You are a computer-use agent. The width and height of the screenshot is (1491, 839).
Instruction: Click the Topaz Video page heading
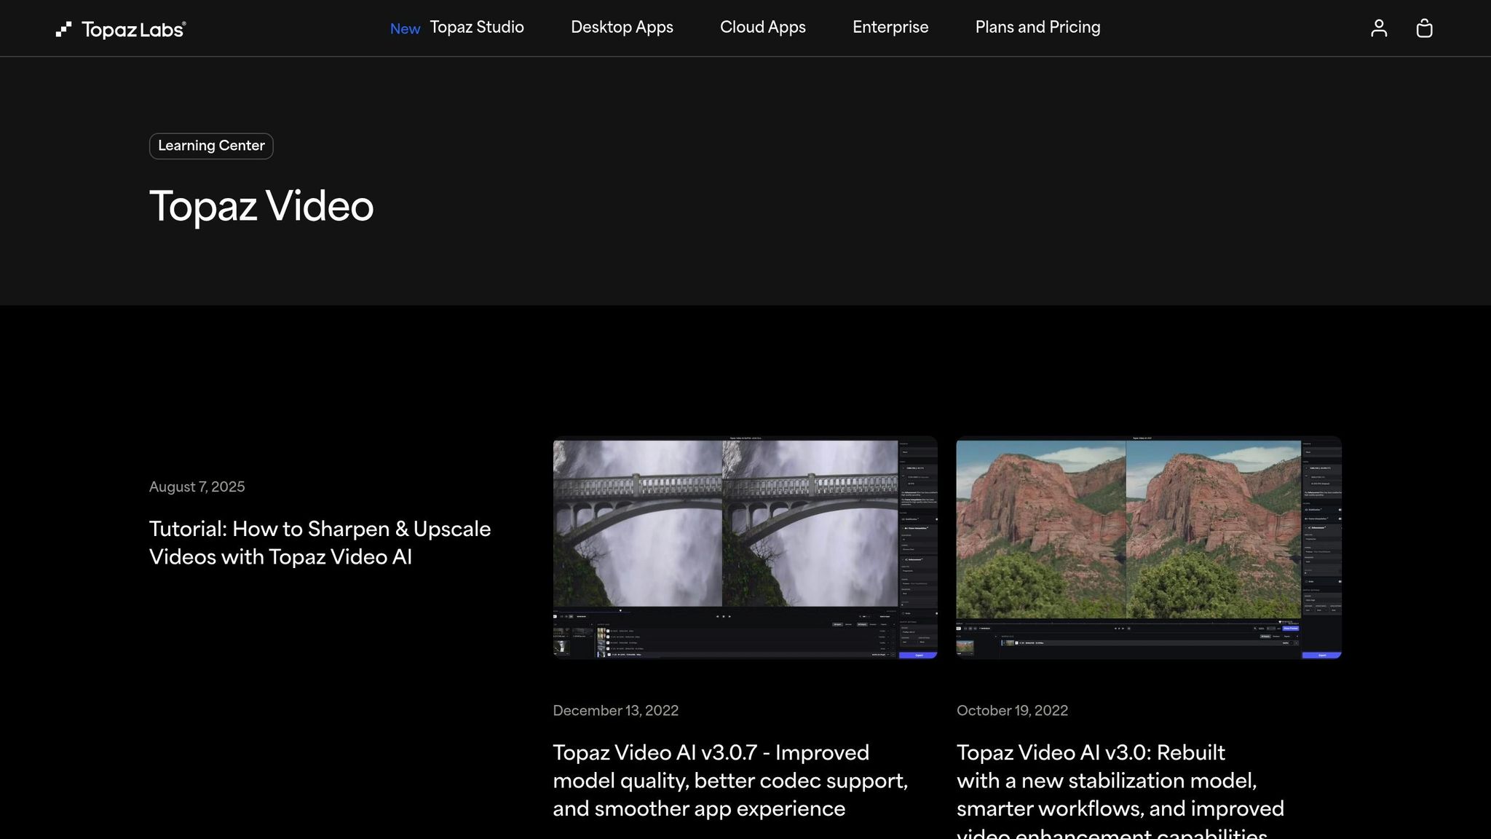coord(261,206)
